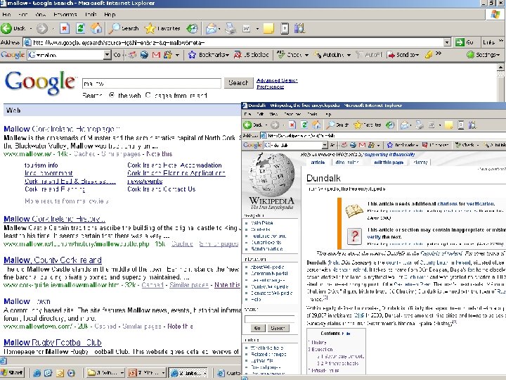
Task: Click Edit document icon in the Google window toolbar
Action: pos(247,29)
